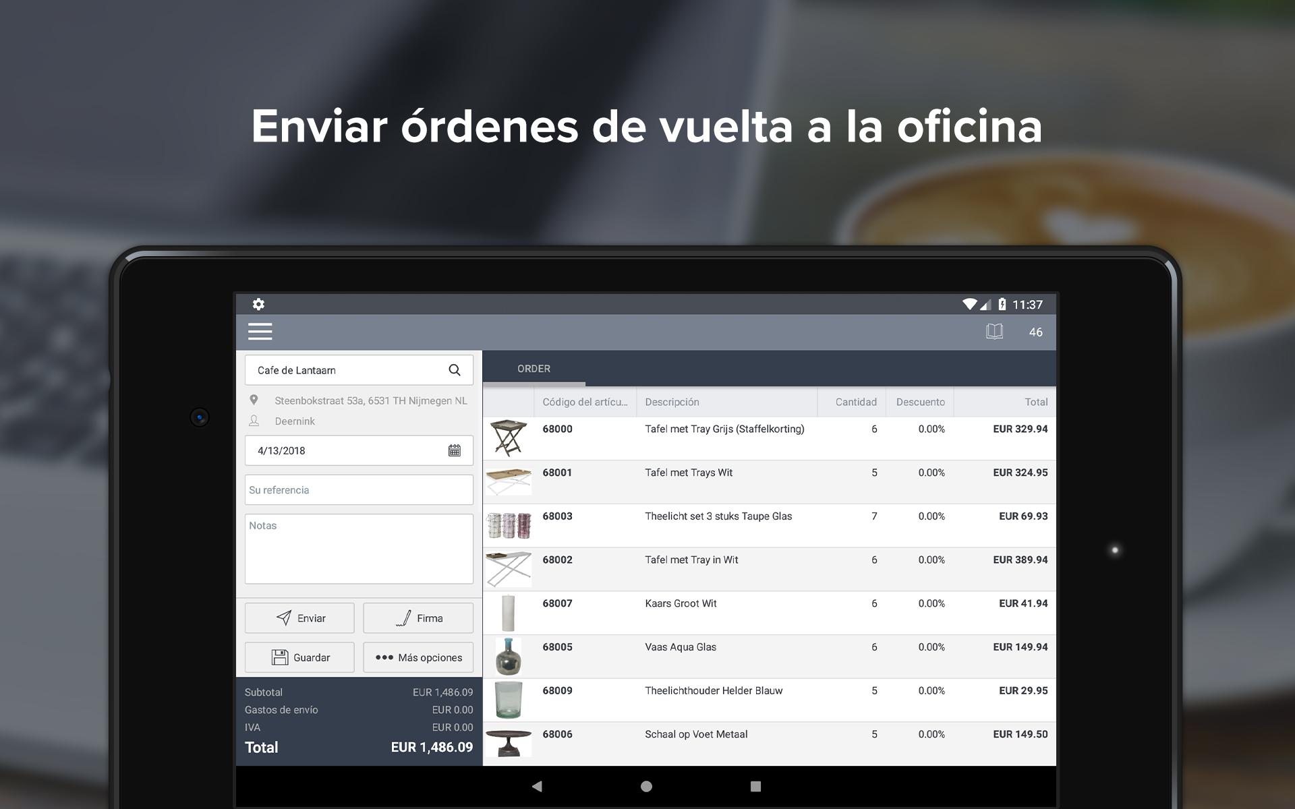Select the Cantidad column header

[x=852, y=402]
